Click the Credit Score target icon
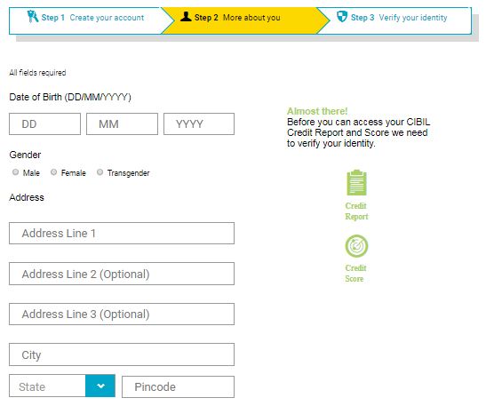 click(x=356, y=246)
